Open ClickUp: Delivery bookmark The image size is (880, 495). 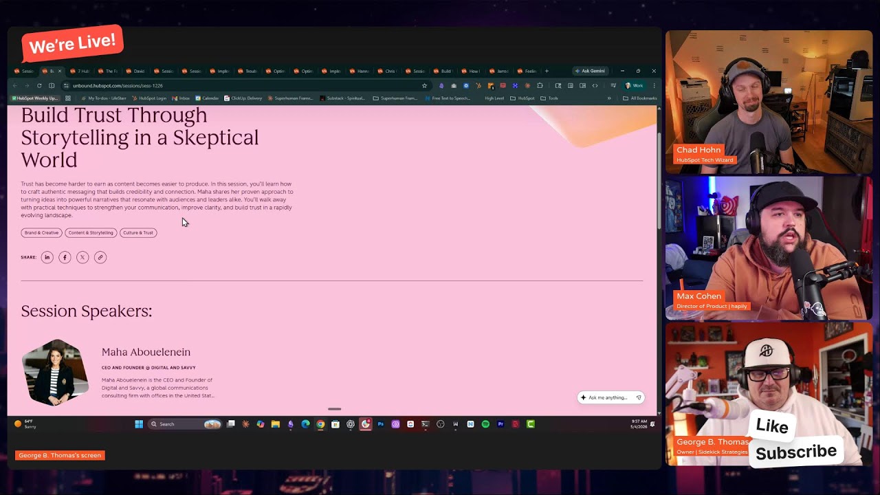pyautogui.click(x=243, y=98)
